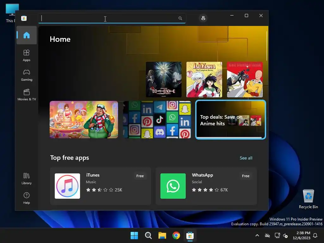Maximize the Microsoft Store window
324x243 pixels.
246,16
